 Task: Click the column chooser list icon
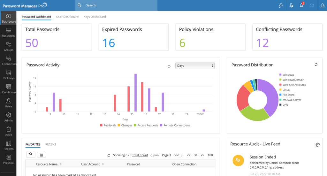(42, 155)
